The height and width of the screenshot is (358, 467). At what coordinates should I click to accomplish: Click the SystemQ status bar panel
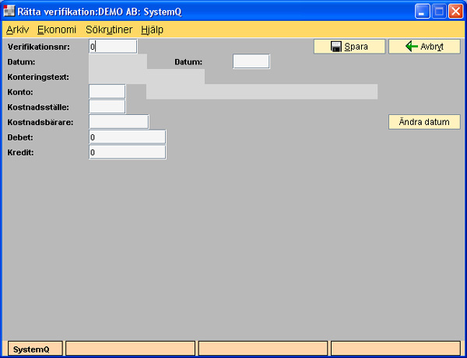point(35,349)
